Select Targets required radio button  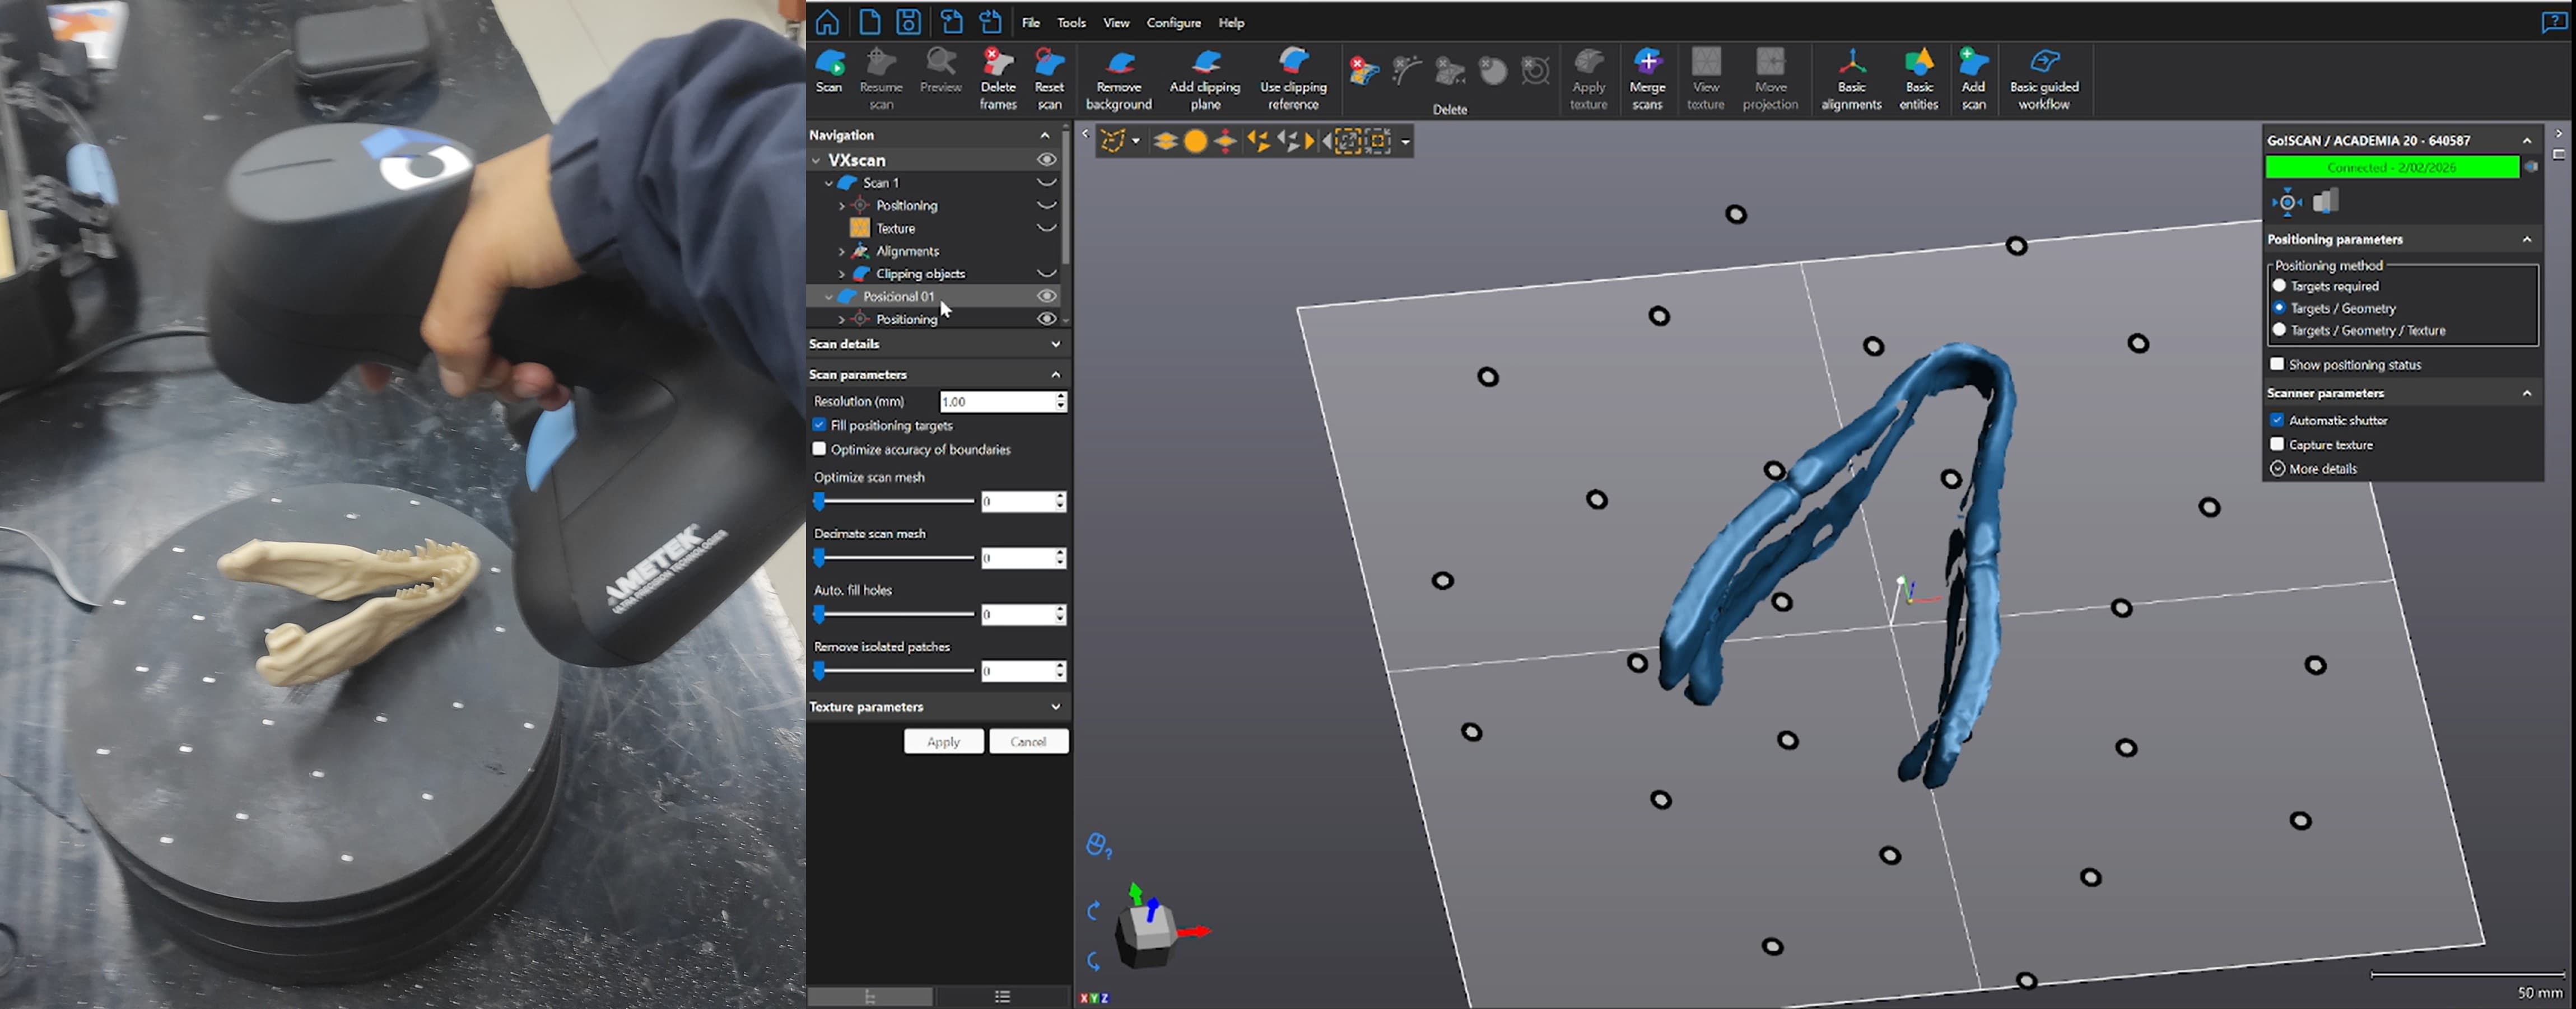tap(2279, 286)
